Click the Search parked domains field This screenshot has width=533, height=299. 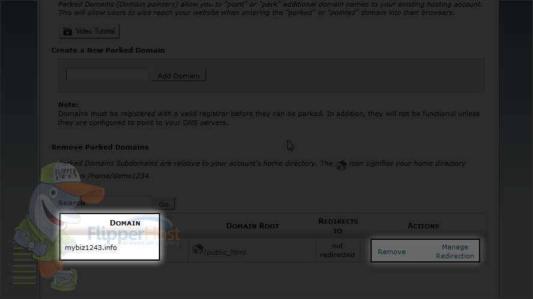(x=118, y=202)
